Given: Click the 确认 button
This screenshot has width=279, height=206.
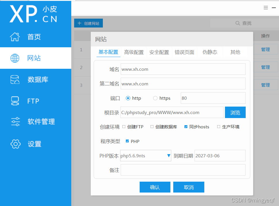Looking at the screenshot, I should (x=155, y=187).
